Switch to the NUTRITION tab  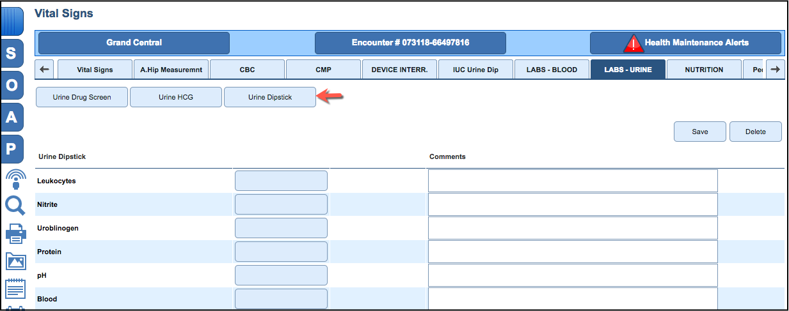pos(704,70)
